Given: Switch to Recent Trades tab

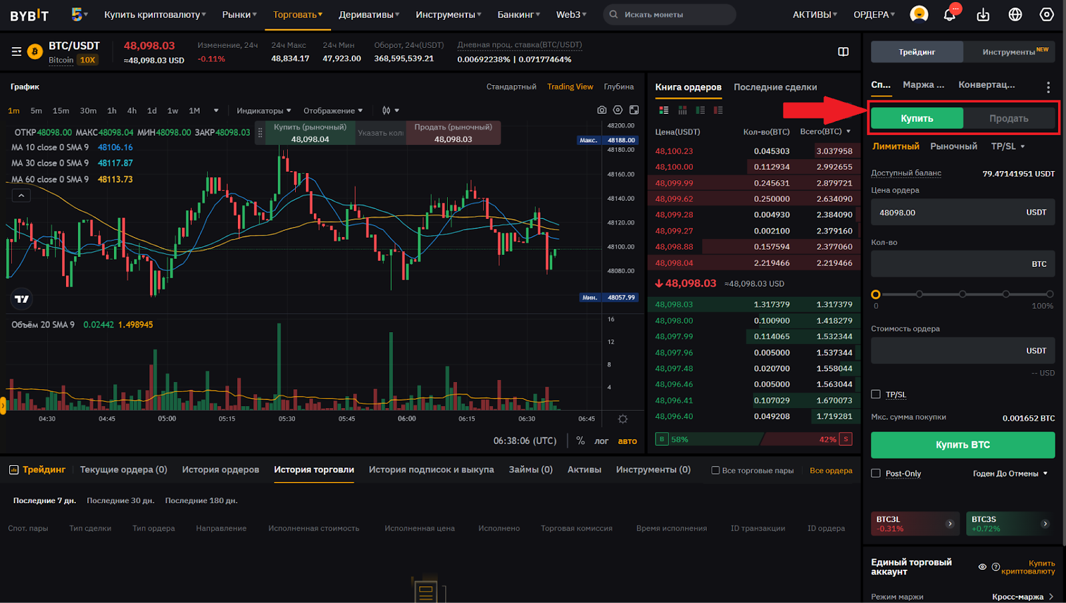Looking at the screenshot, I should click(775, 87).
